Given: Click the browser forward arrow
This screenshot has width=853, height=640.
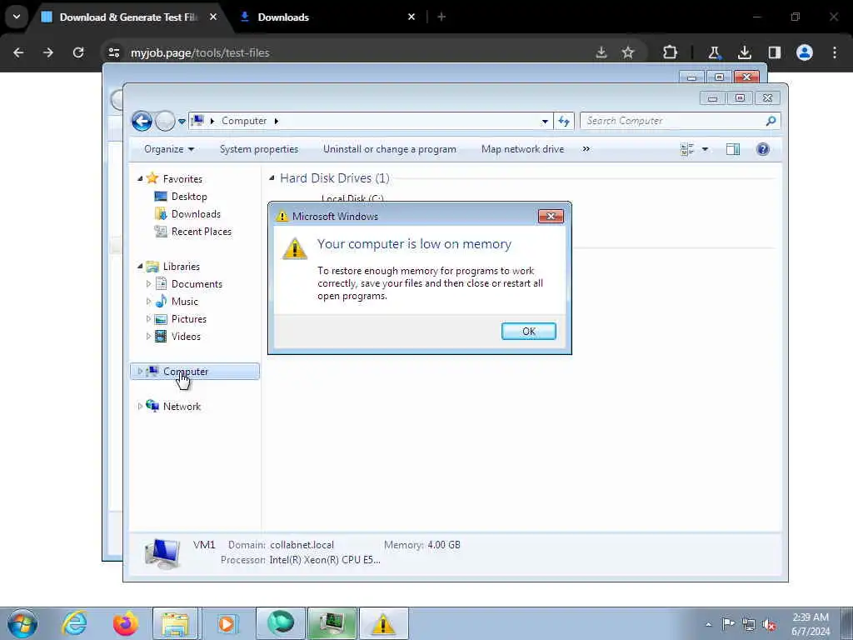Looking at the screenshot, I should pos(47,52).
